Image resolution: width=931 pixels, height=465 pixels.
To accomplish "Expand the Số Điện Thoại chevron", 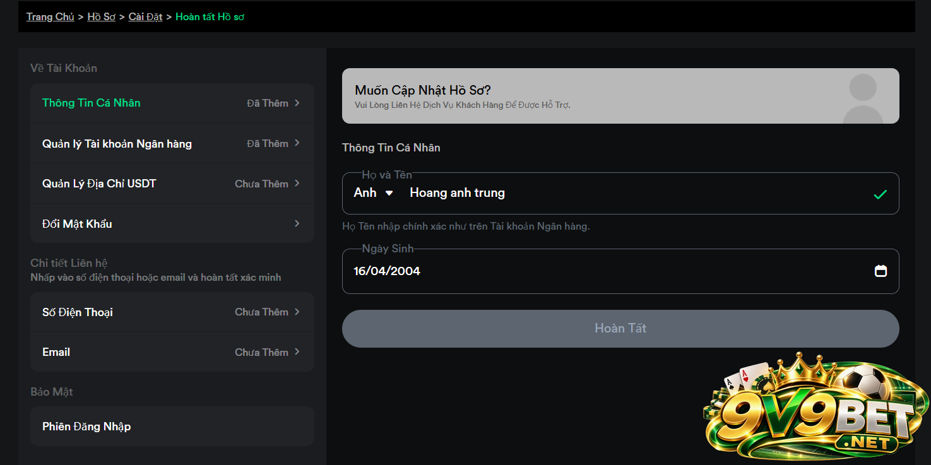I will 297,312.
